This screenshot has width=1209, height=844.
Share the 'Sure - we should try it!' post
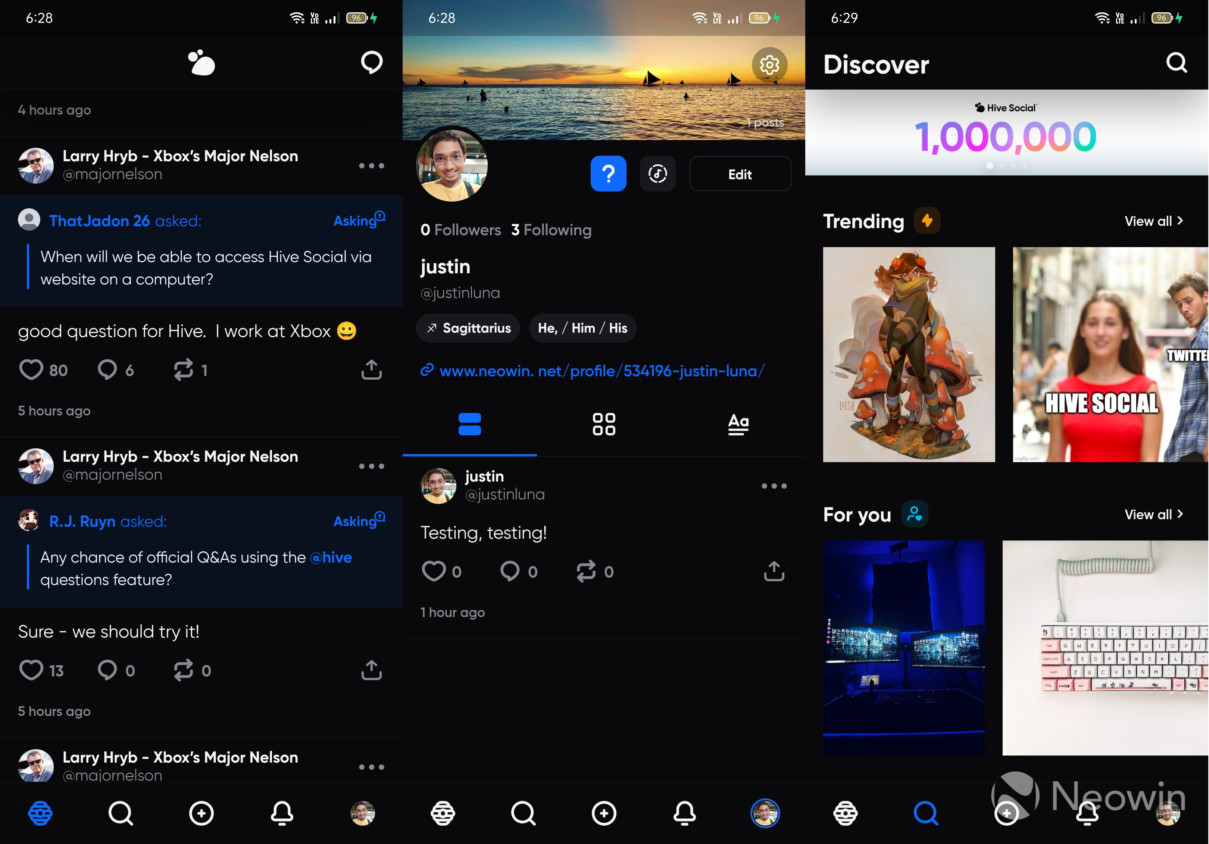click(371, 670)
